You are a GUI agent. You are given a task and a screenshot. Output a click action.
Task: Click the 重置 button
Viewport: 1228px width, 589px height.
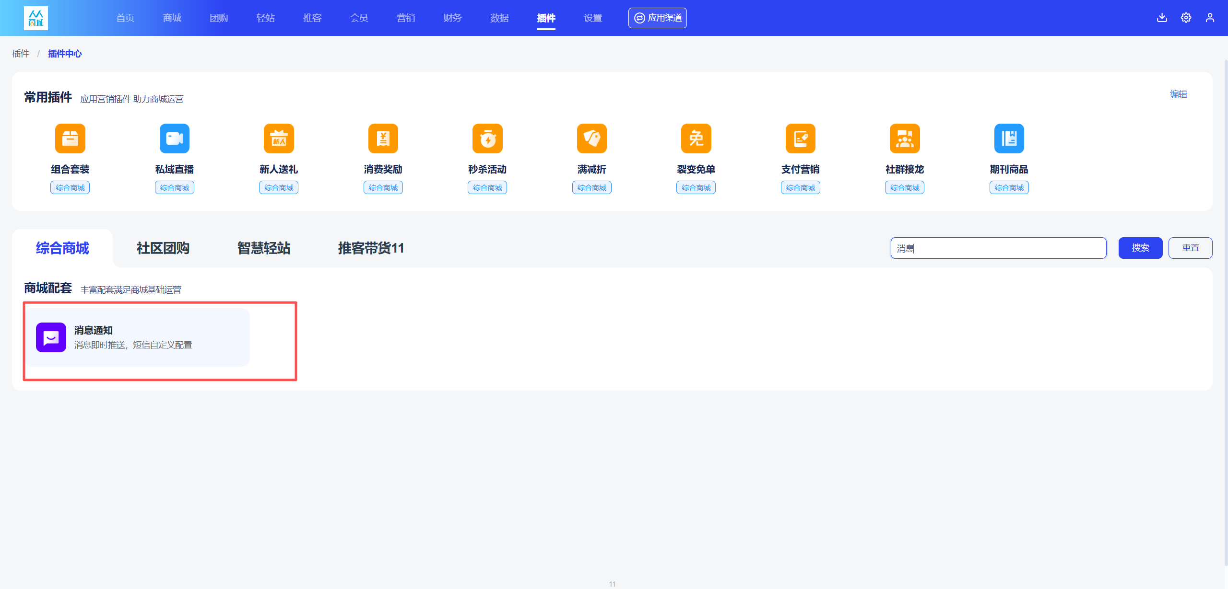[1191, 248]
